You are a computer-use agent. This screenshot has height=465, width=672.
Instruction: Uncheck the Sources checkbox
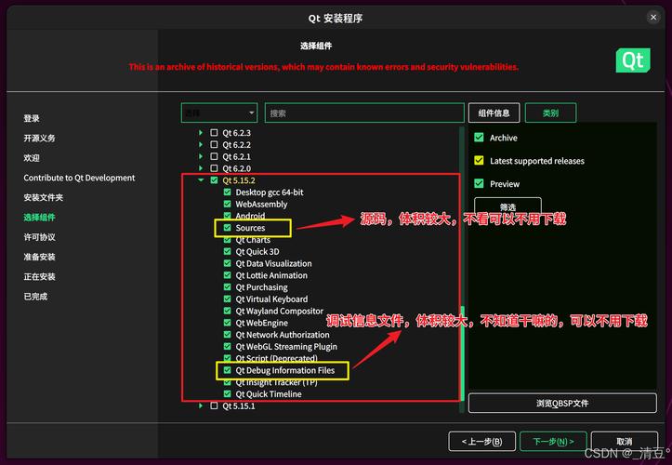[x=227, y=228]
